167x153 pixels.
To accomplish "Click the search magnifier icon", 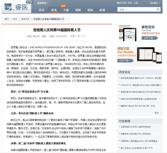I will click(158, 9).
